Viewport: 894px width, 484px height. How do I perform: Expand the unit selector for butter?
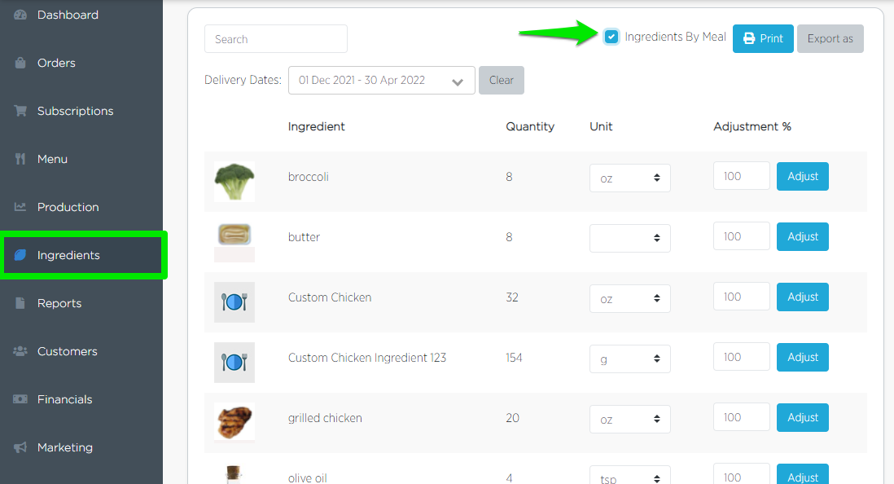(x=629, y=238)
